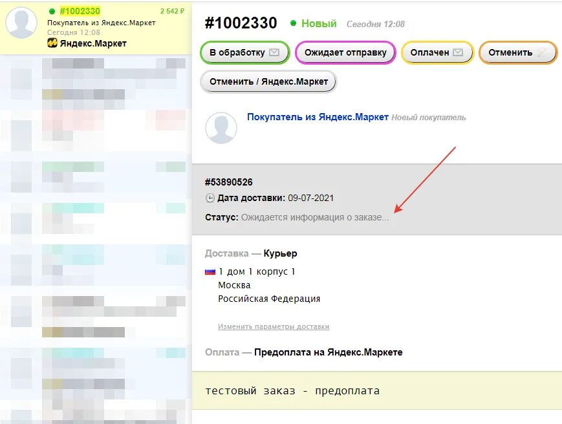The width and height of the screenshot is (562, 424).
Task: Click the delivery date "09-07-2021"
Action: click(x=310, y=198)
